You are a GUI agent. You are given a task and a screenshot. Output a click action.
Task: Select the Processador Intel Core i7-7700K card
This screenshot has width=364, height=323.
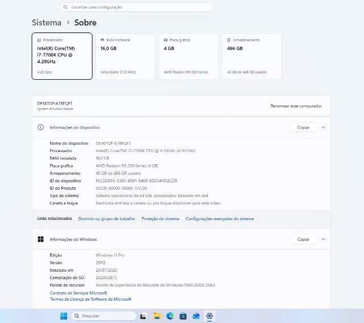click(62, 56)
